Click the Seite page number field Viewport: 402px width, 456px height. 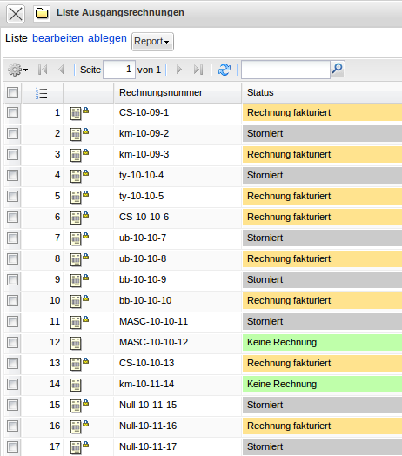tap(119, 70)
